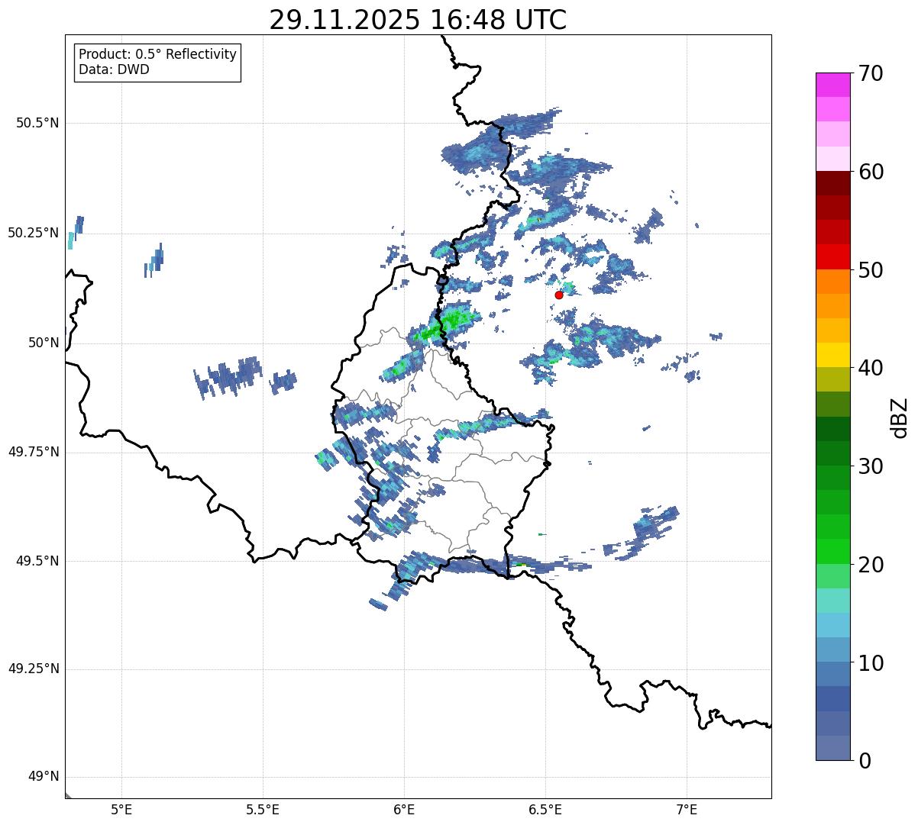Click the title "29.11.2025 16:48 UTC"
The width and height of the screenshot is (918, 825).
click(x=418, y=20)
